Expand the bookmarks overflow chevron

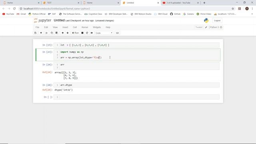[252, 14]
